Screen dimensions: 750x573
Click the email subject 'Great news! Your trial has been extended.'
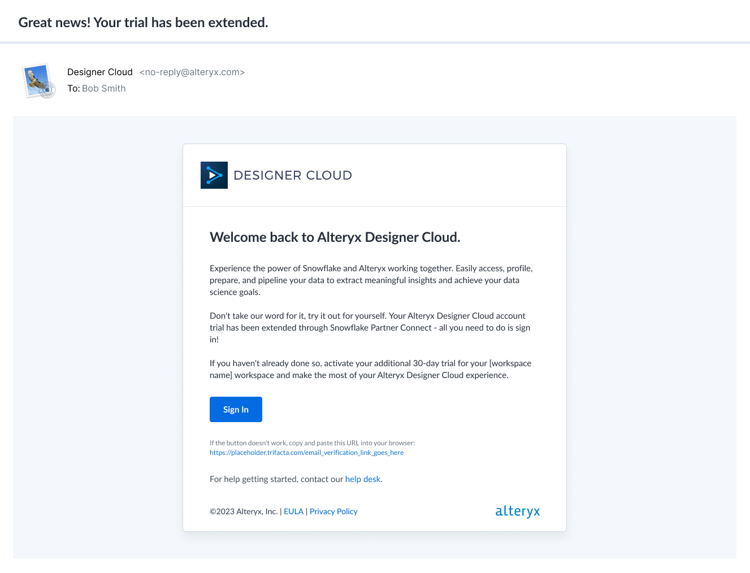coord(143,23)
